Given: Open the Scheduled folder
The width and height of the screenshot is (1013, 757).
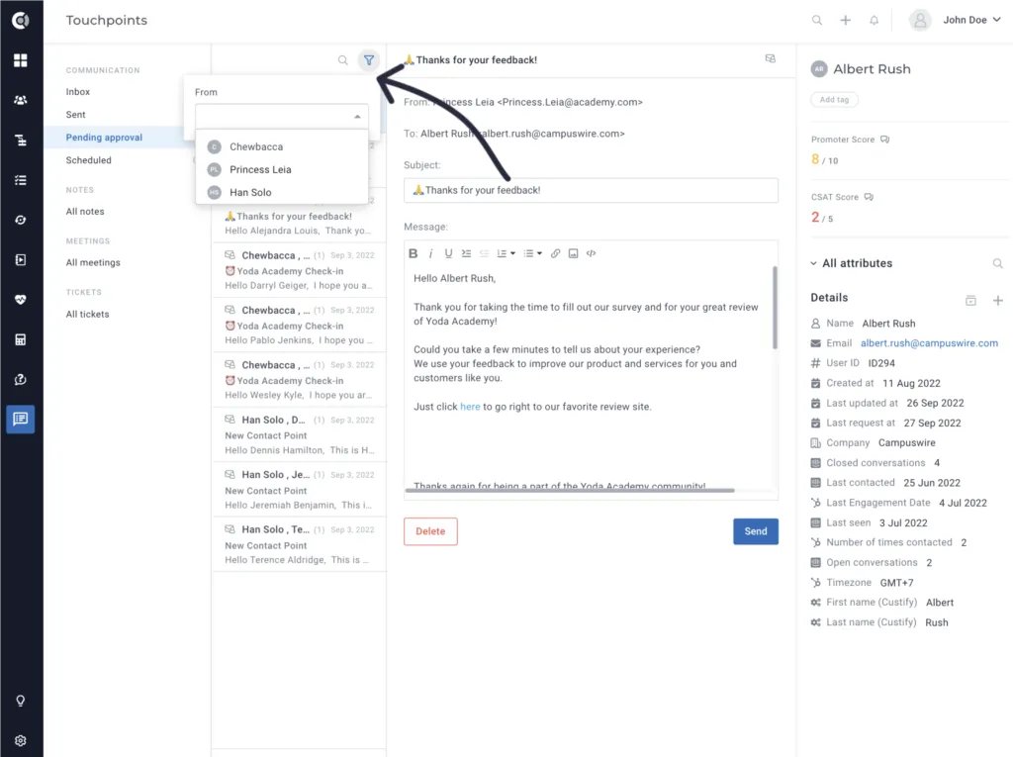Looking at the screenshot, I should click(88, 160).
